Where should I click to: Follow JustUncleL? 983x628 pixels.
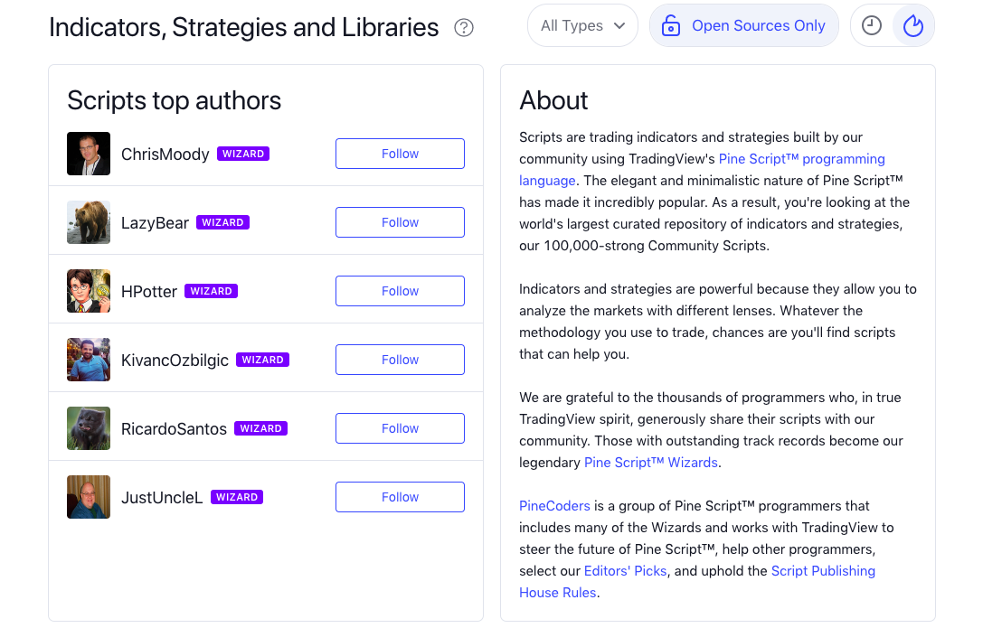(400, 497)
